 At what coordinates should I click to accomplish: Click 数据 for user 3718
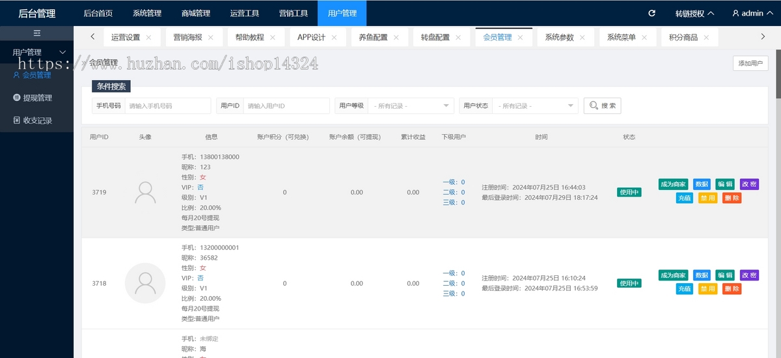[x=702, y=275]
